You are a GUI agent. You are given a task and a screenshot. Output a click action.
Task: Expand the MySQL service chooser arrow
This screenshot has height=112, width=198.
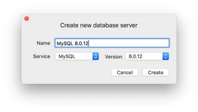tap(95, 56)
